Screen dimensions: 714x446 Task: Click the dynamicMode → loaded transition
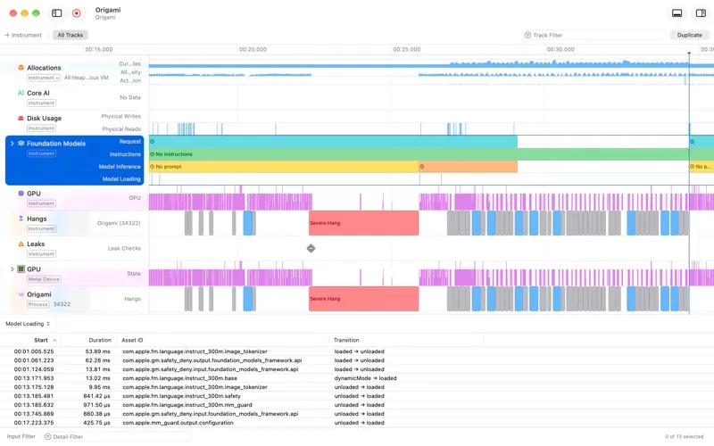click(365, 378)
